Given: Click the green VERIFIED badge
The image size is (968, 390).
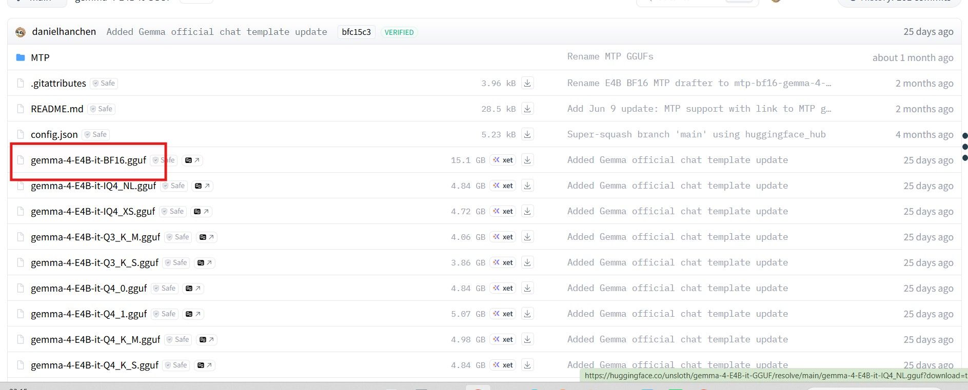Looking at the screenshot, I should tap(399, 32).
